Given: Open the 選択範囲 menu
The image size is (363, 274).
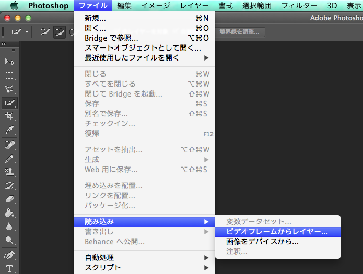Looking at the screenshot, I should (257, 6).
